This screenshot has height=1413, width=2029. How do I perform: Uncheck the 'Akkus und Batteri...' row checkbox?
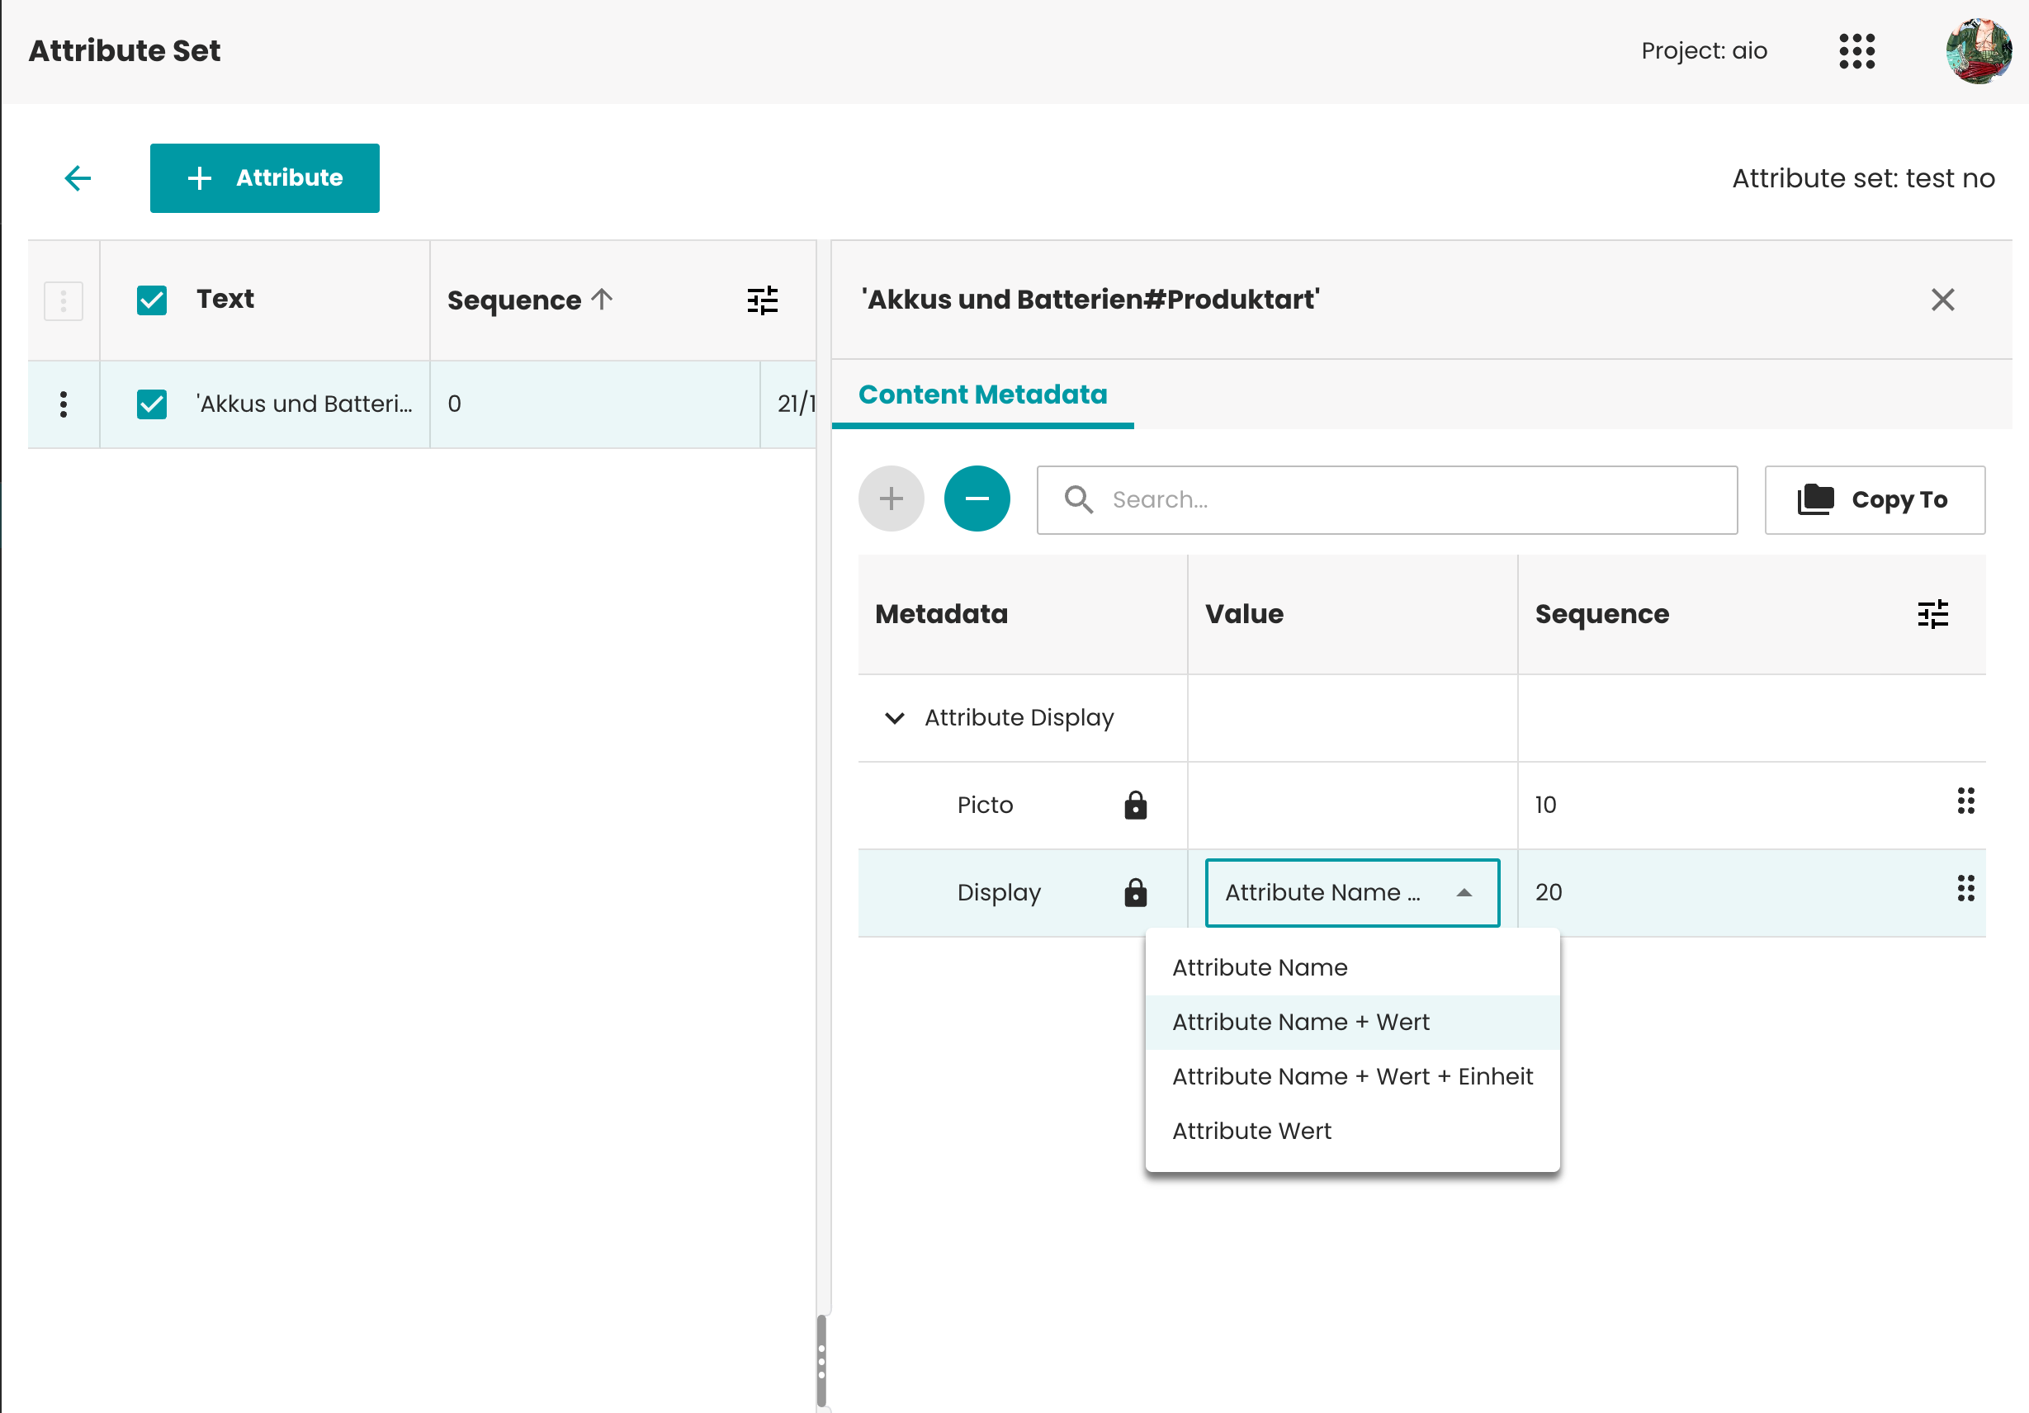[x=152, y=404]
